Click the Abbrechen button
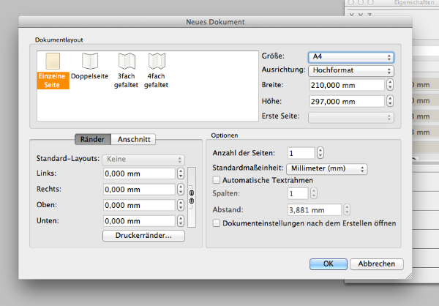The height and width of the screenshot is (306, 439). click(377, 264)
